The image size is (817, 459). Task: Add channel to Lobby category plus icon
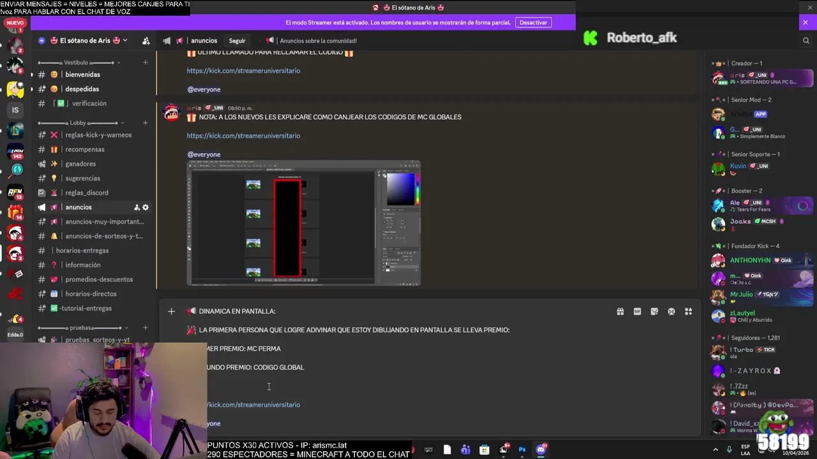[x=146, y=122]
